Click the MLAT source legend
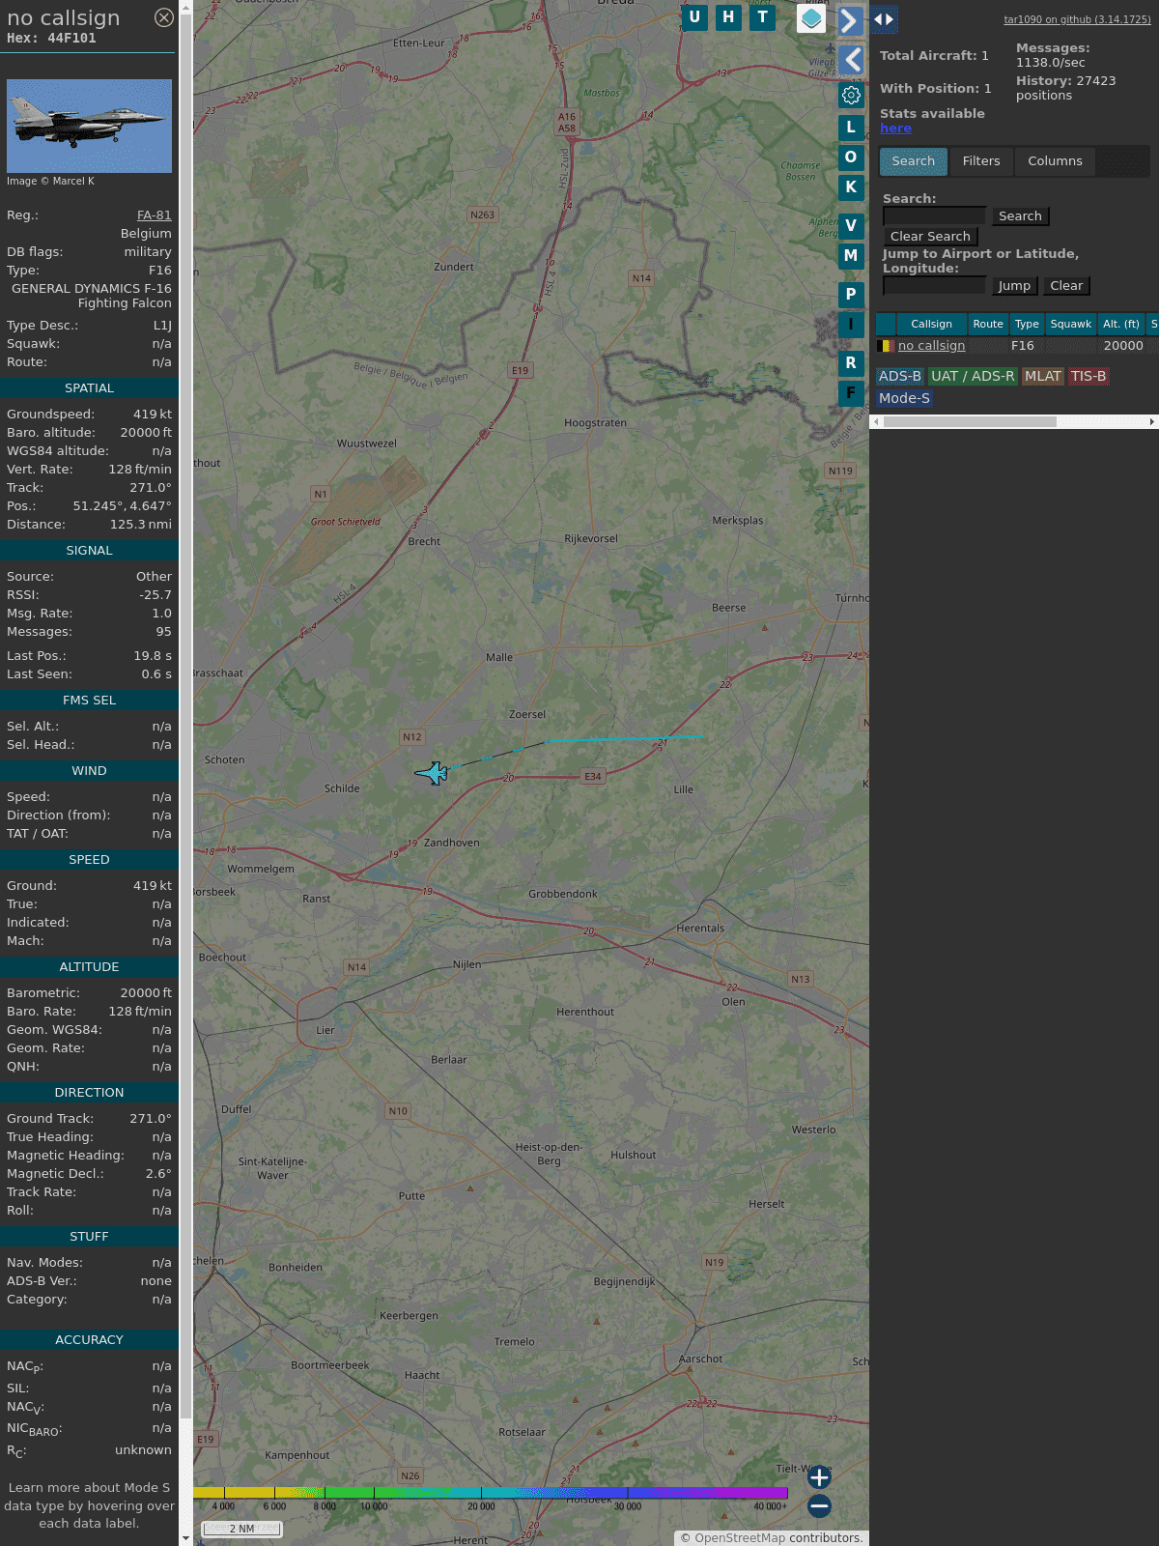Screen dimensions: 1159x1546 pyautogui.click(x=1043, y=377)
